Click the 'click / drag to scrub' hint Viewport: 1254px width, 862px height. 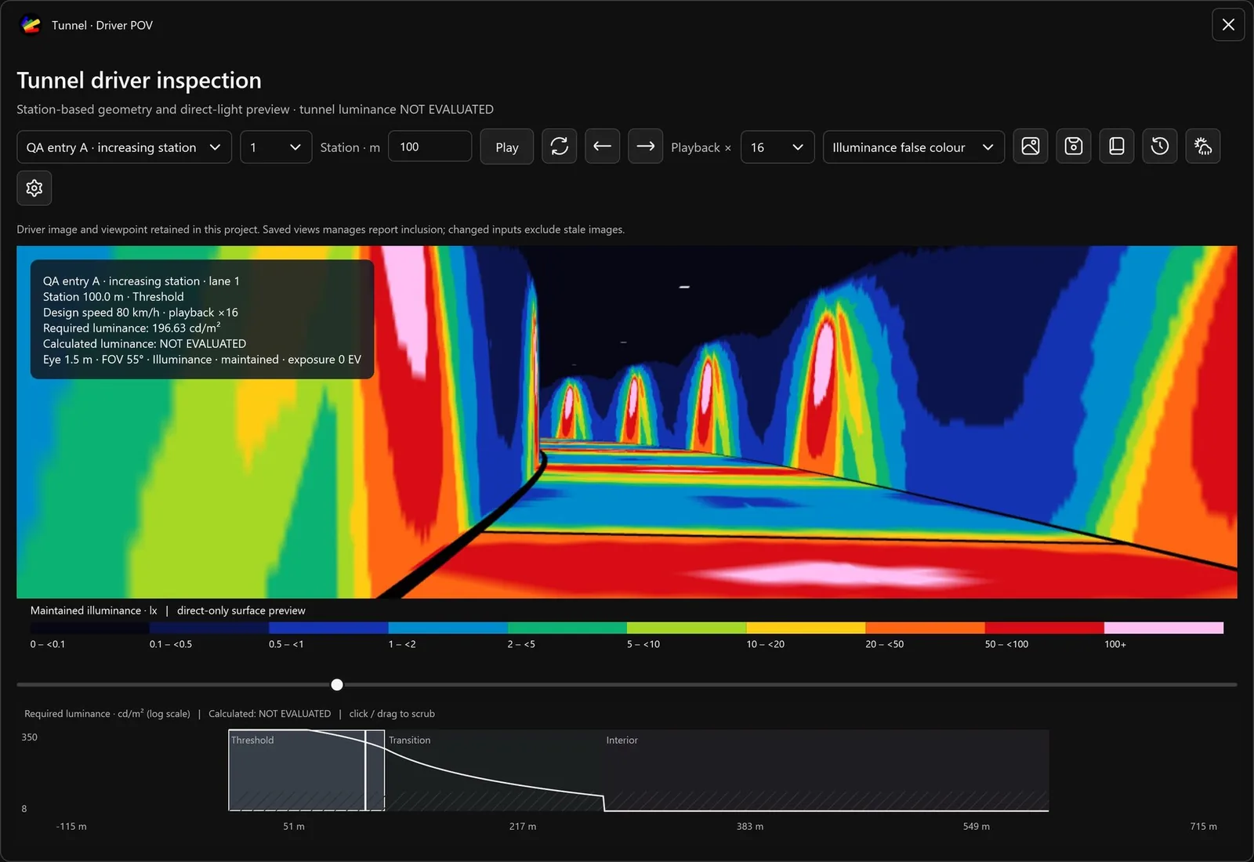392,714
